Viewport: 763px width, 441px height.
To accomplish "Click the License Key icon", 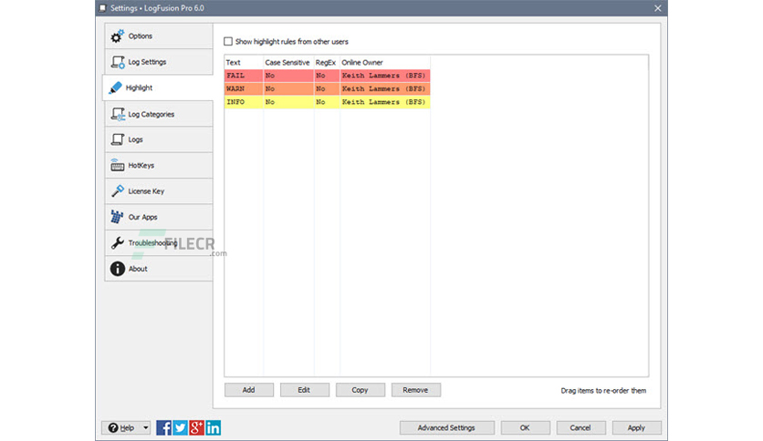I will tap(118, 191).
